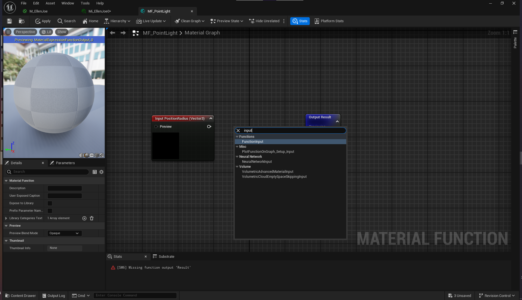Enable Prefix Parameter Names checkbox

pyautogui.click(x=50, y=211)
